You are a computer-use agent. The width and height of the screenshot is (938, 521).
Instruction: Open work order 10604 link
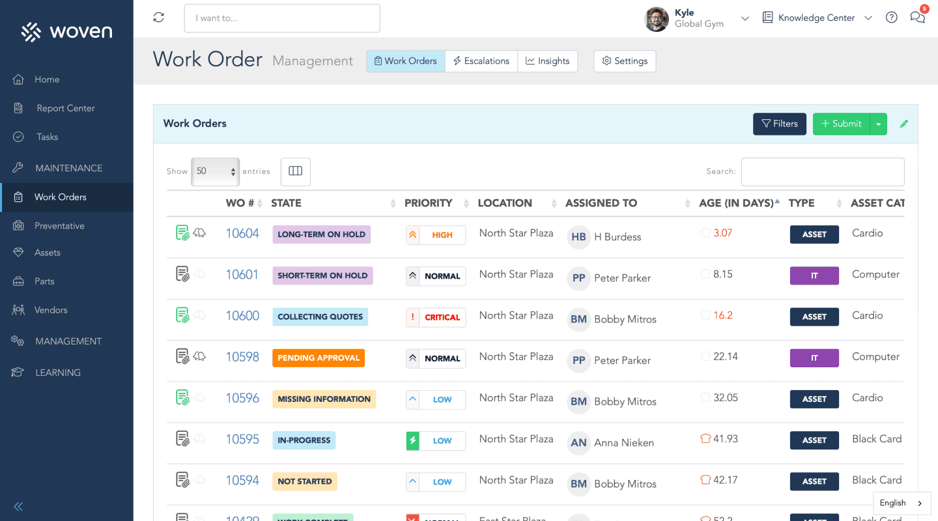[x=242, y=233]
